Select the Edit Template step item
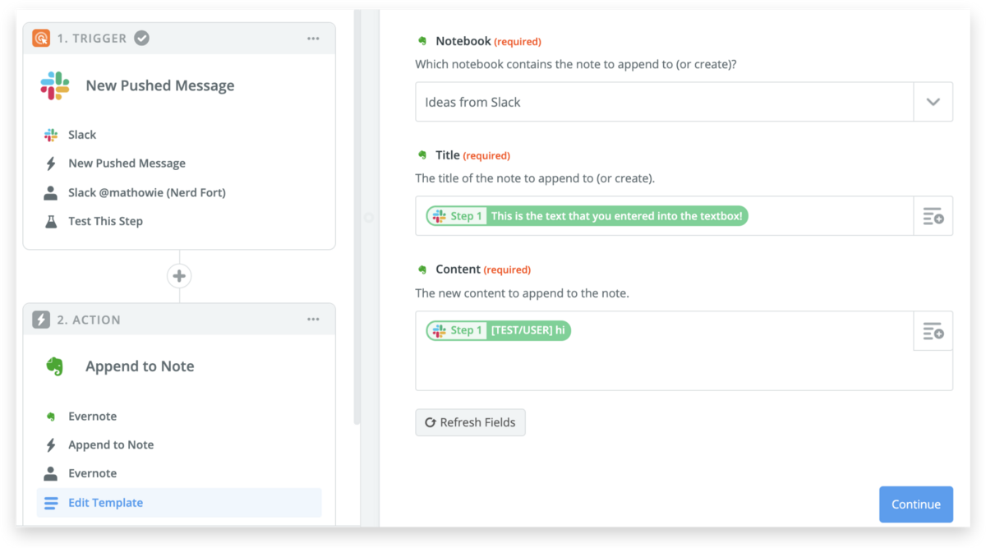The width and height of the screenshot is (986, 548). [x=105, y=503]
